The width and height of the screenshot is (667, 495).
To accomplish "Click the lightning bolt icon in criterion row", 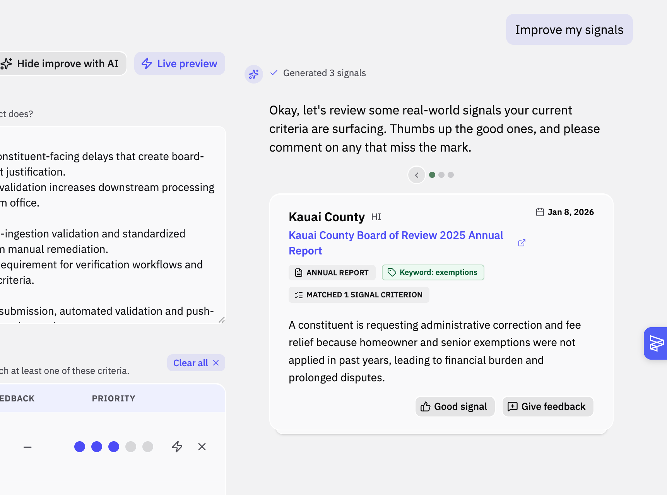I will click(x=177, y=447).
